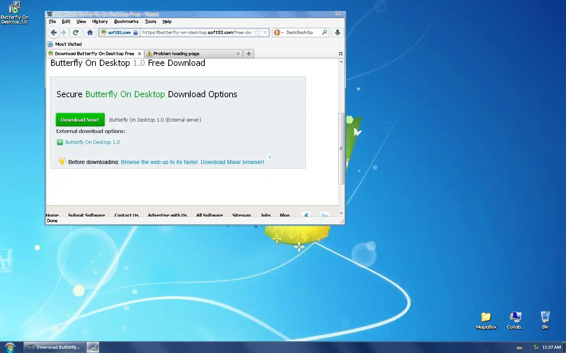Open the Tools menu
Viewport: 566px width, 353px height.
(x=151, y=22)
